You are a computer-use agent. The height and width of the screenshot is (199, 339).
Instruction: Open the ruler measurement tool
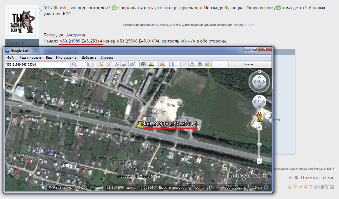pos(173,64)
